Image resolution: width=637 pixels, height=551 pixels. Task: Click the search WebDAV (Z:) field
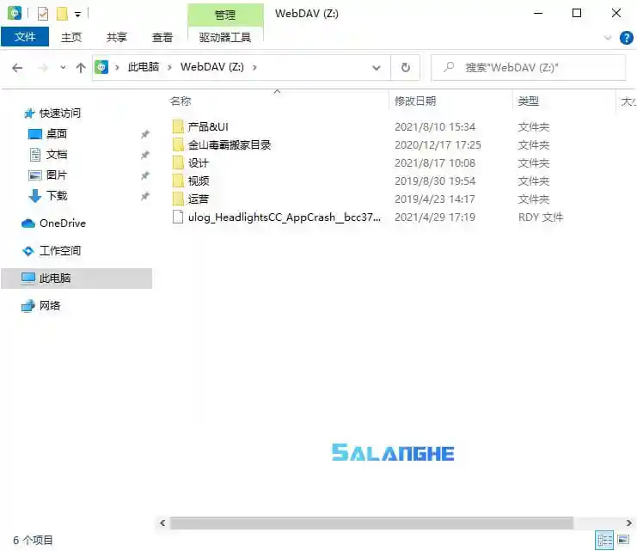click(529, 67)
